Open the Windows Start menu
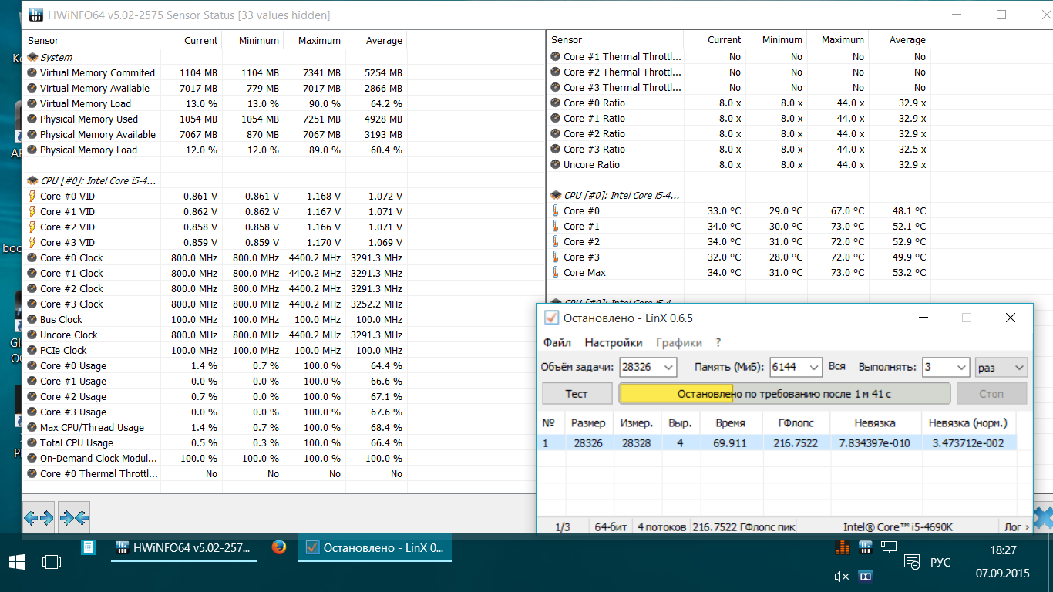 pyautogui.click(x=16, y=561)
